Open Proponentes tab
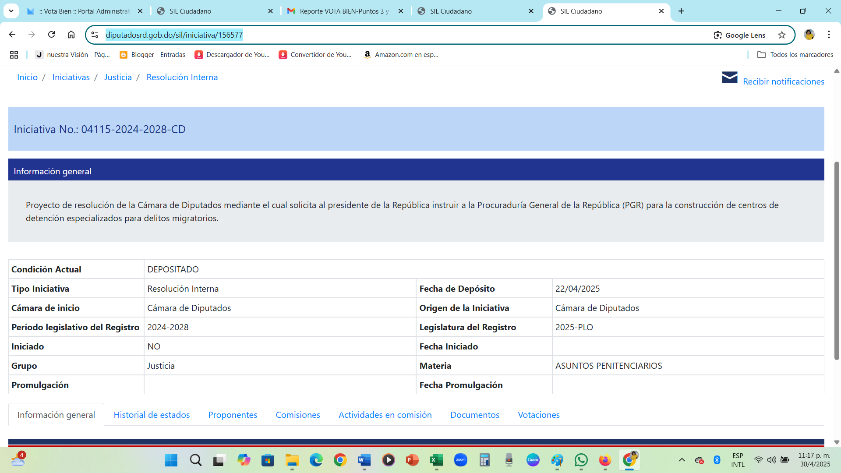The image size is (841, 473). (233, 415)
